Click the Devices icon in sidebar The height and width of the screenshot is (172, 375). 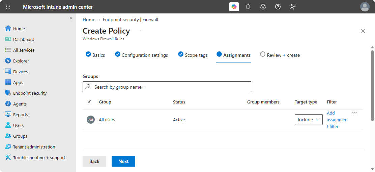[8, 72]
